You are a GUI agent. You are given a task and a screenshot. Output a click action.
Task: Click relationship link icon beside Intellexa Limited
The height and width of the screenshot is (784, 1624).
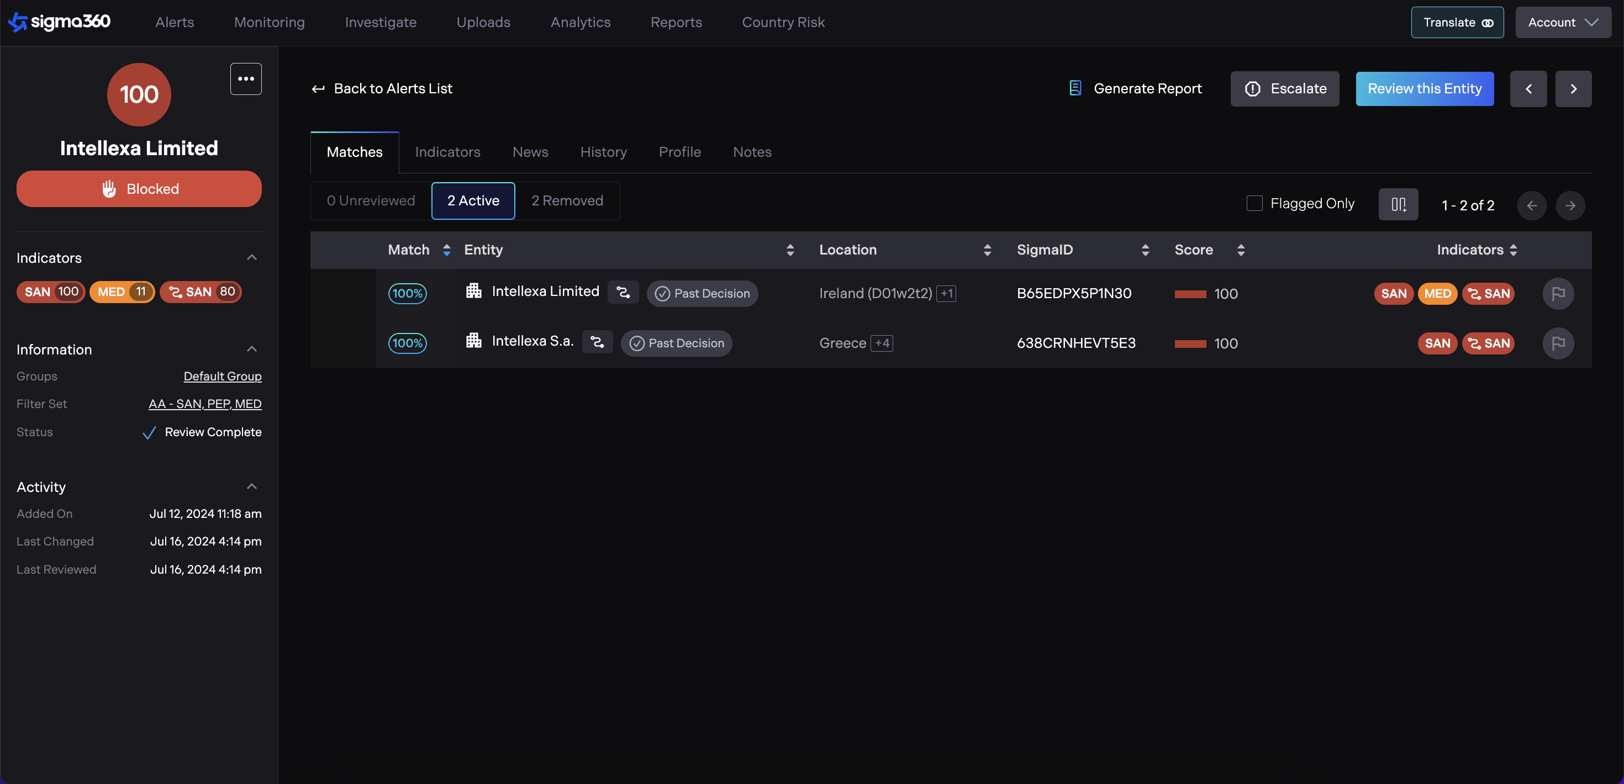(x=623, y=293)
